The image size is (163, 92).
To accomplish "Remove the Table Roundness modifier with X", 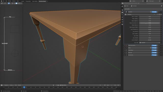I will (159, 45).
